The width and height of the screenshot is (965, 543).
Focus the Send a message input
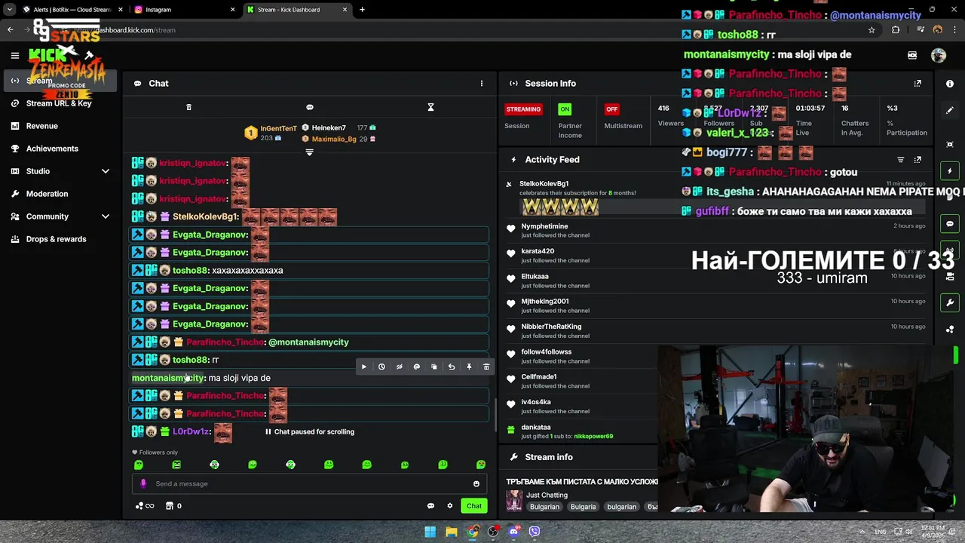tap(309, 483)
